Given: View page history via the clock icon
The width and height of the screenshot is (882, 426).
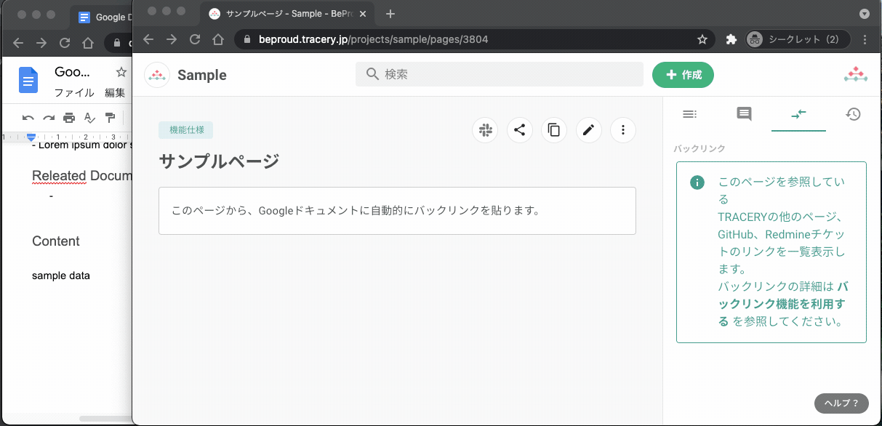Looking at the screenshot, I should (x=853, y=114).
